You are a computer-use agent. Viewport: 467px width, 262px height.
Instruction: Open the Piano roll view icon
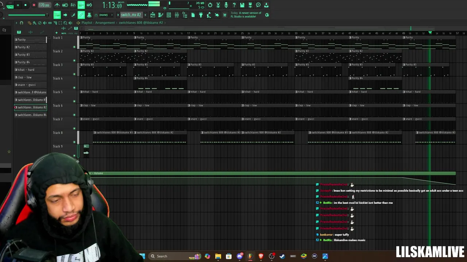(161, 15)
